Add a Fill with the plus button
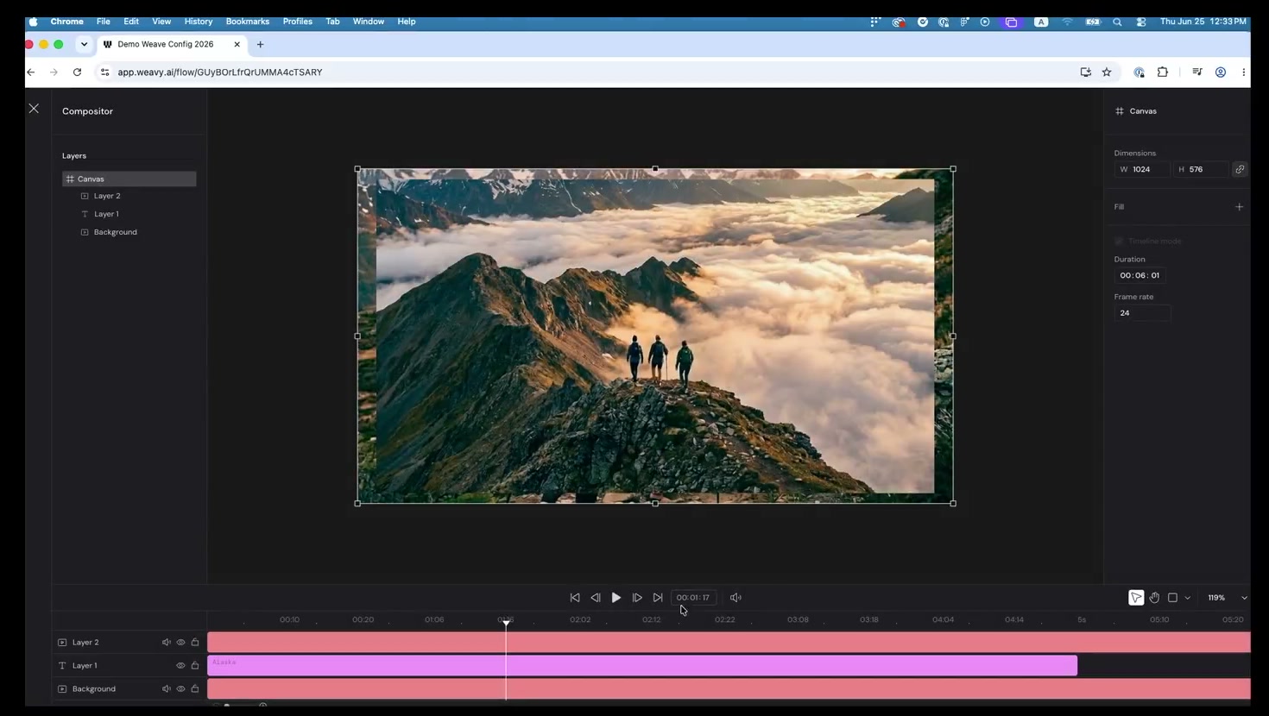The height and width of the screenshot is (716, 1269). (1240, 206)
